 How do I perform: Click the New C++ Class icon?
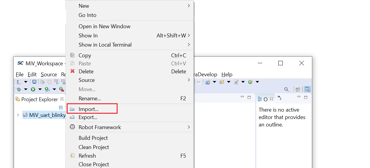(x=250, y=82)
